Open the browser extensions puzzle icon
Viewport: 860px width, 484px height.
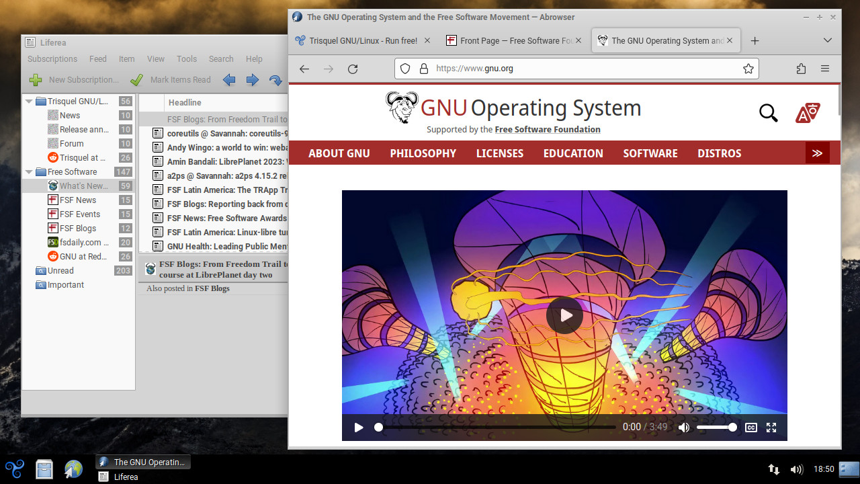click(800, 69)
